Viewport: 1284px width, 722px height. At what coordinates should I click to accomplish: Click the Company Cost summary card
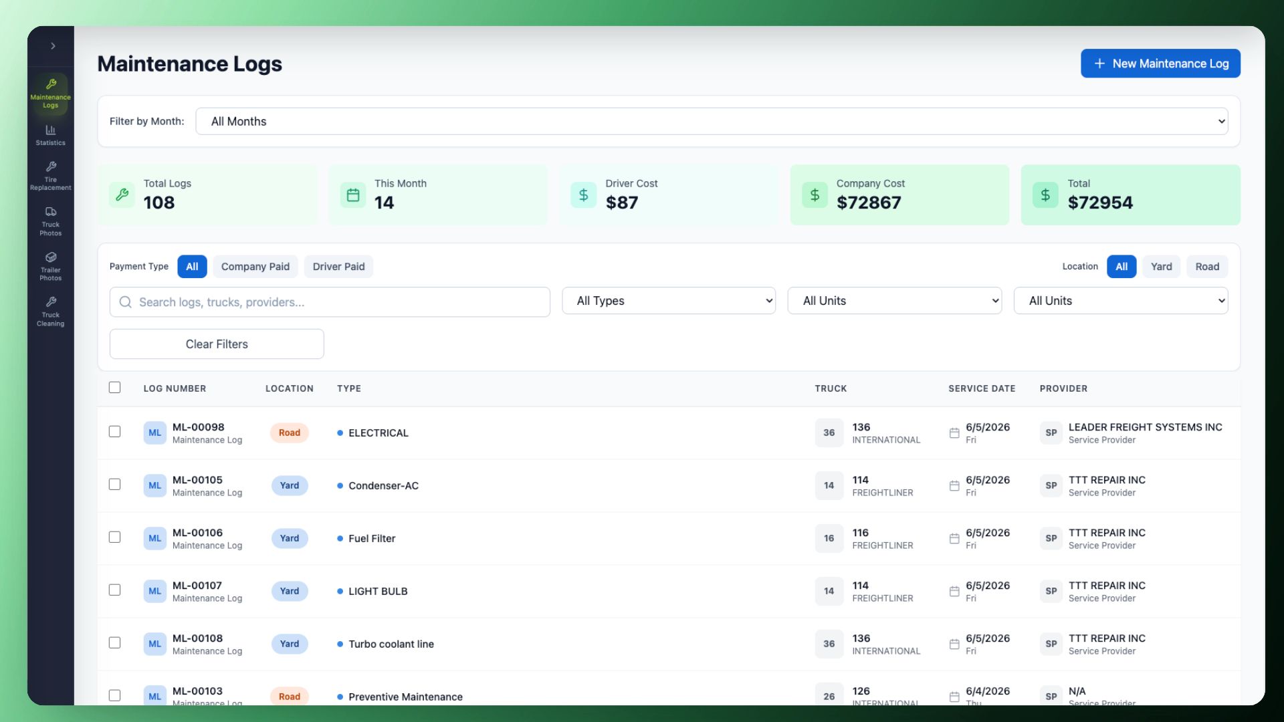(899, 195)
